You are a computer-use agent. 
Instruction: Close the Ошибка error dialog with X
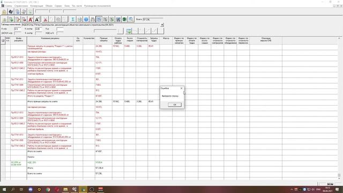pos(181,88)
